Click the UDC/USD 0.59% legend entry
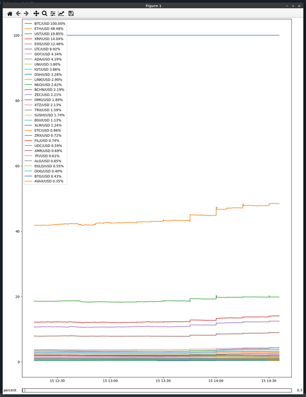The height and width of the screenshot is (397, 306). click(x=43, y=145)
